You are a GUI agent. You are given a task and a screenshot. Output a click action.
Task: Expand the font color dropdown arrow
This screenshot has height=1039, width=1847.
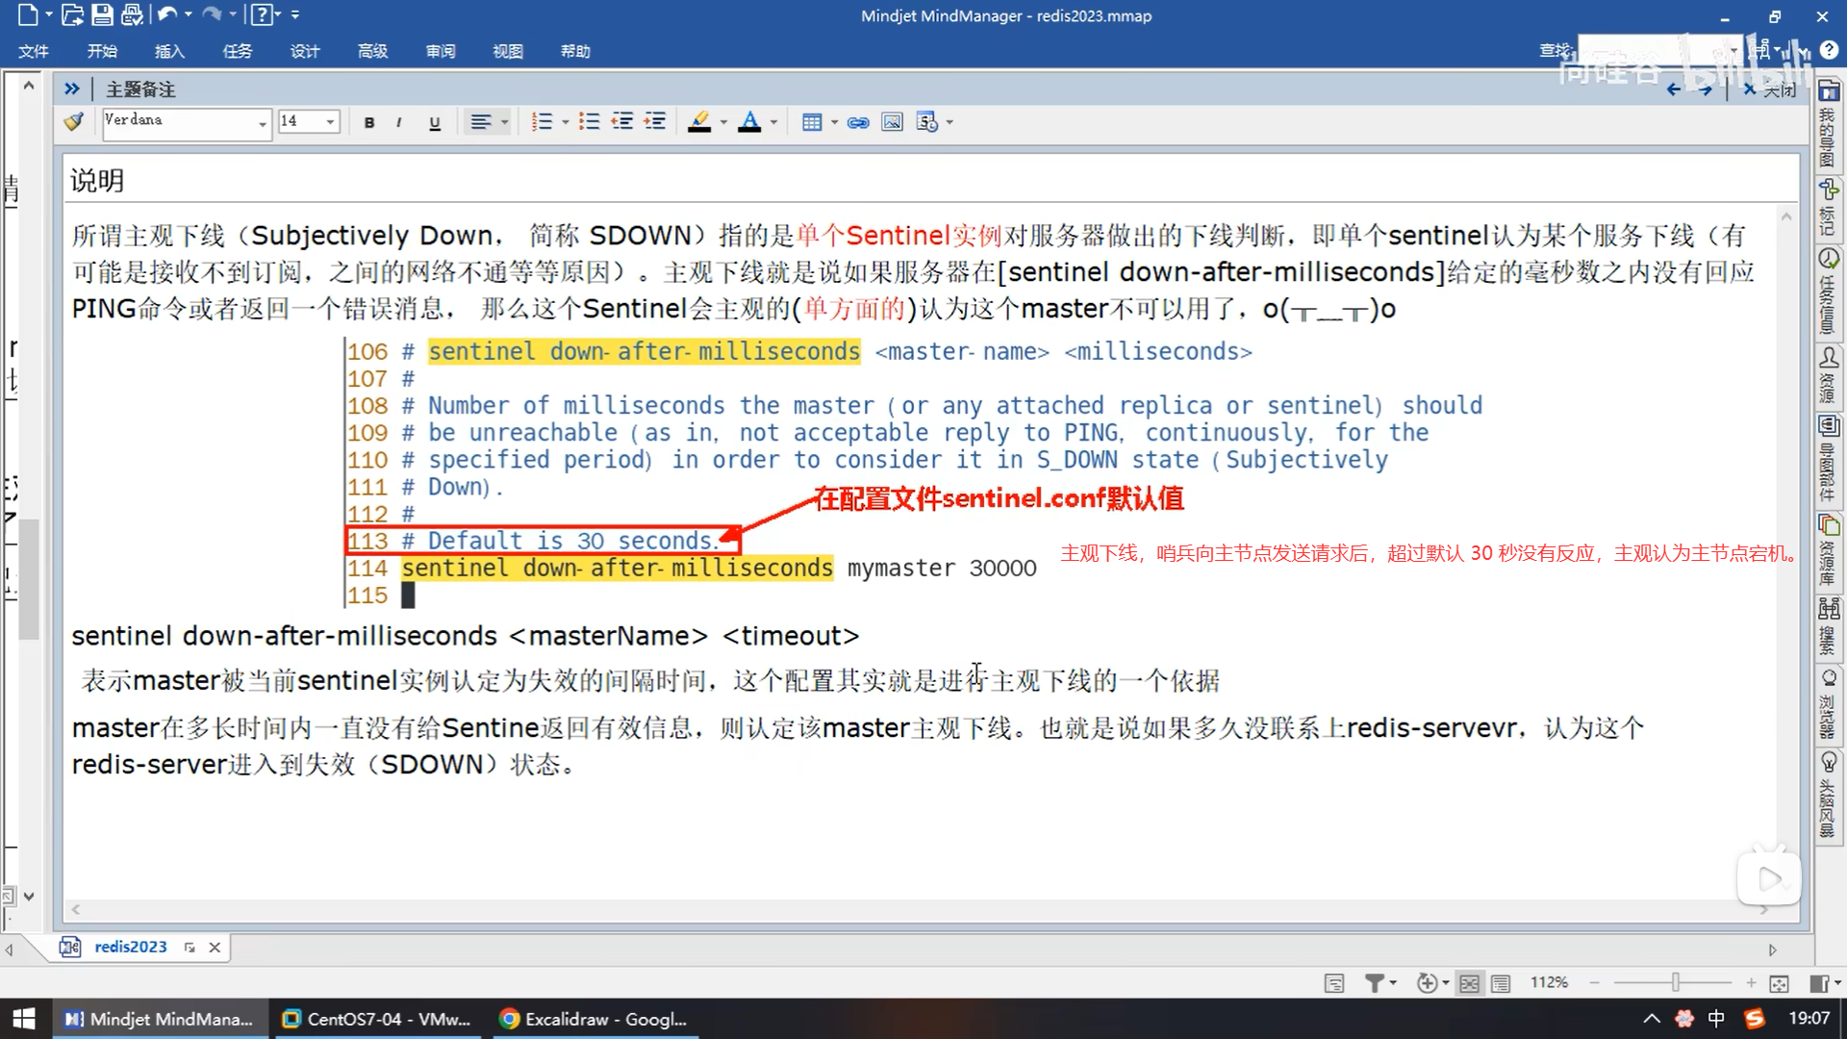click(773, 122)
